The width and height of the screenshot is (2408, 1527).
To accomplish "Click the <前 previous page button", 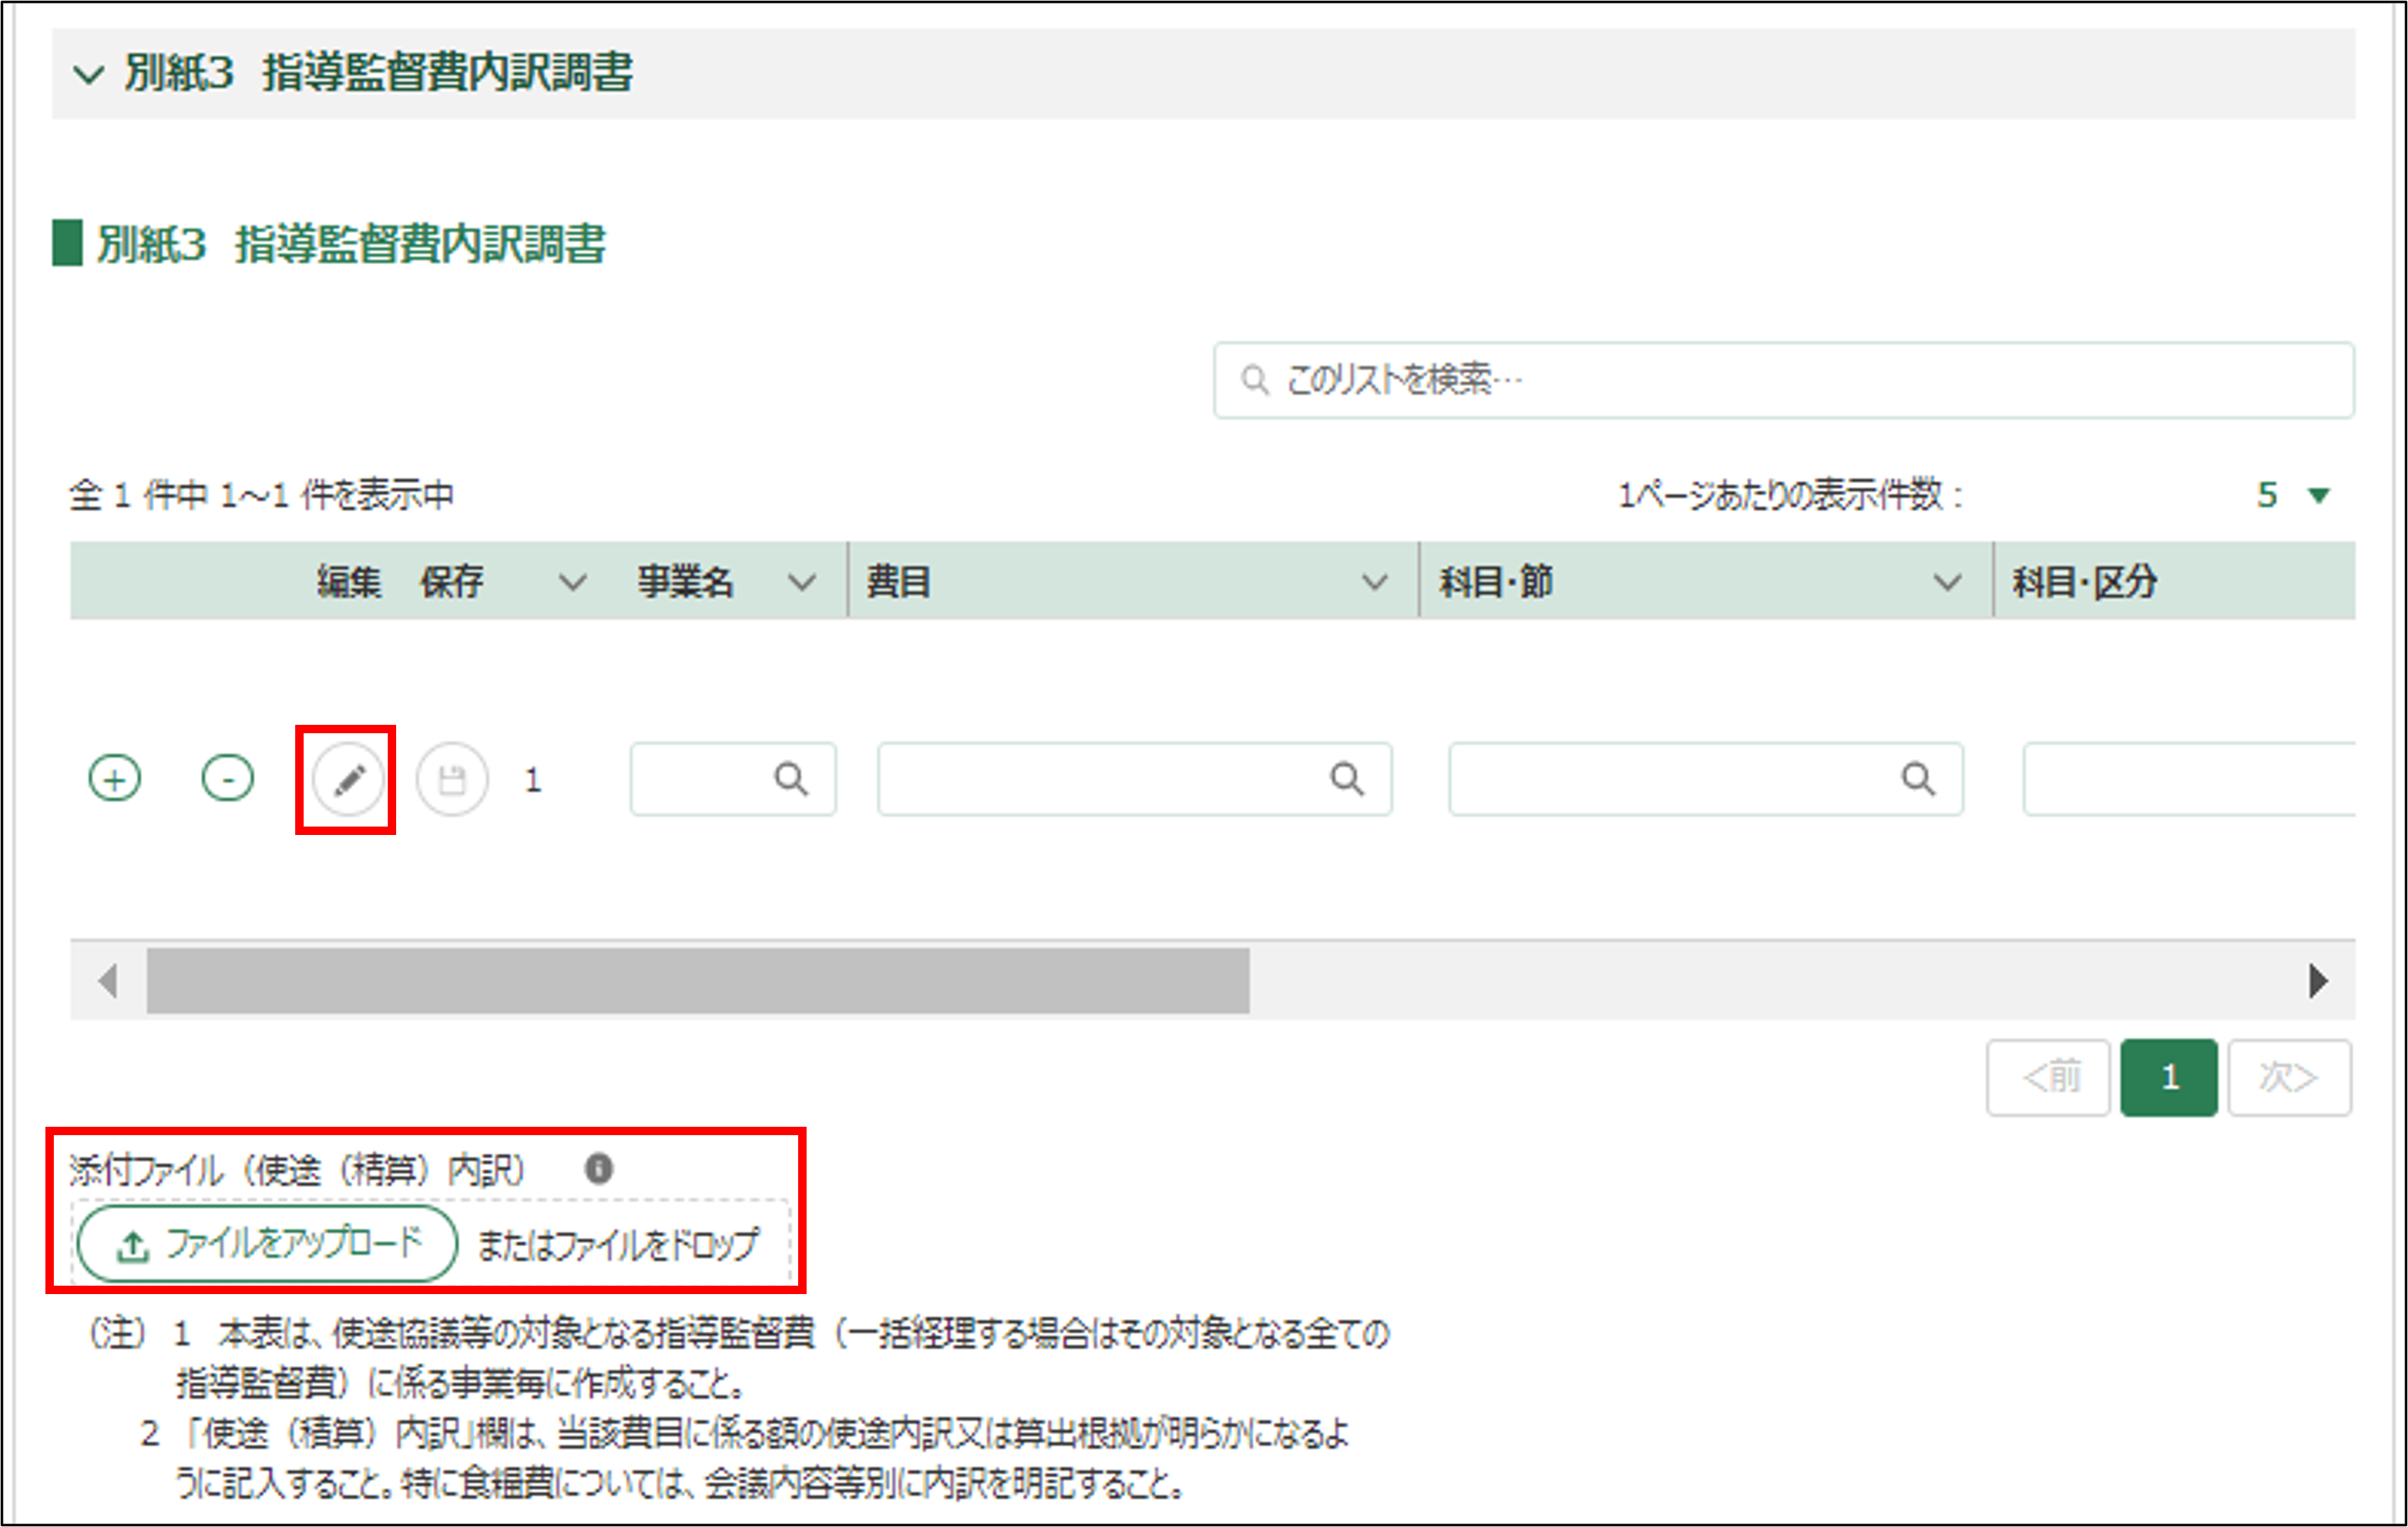I will tap(2049, 1078).
